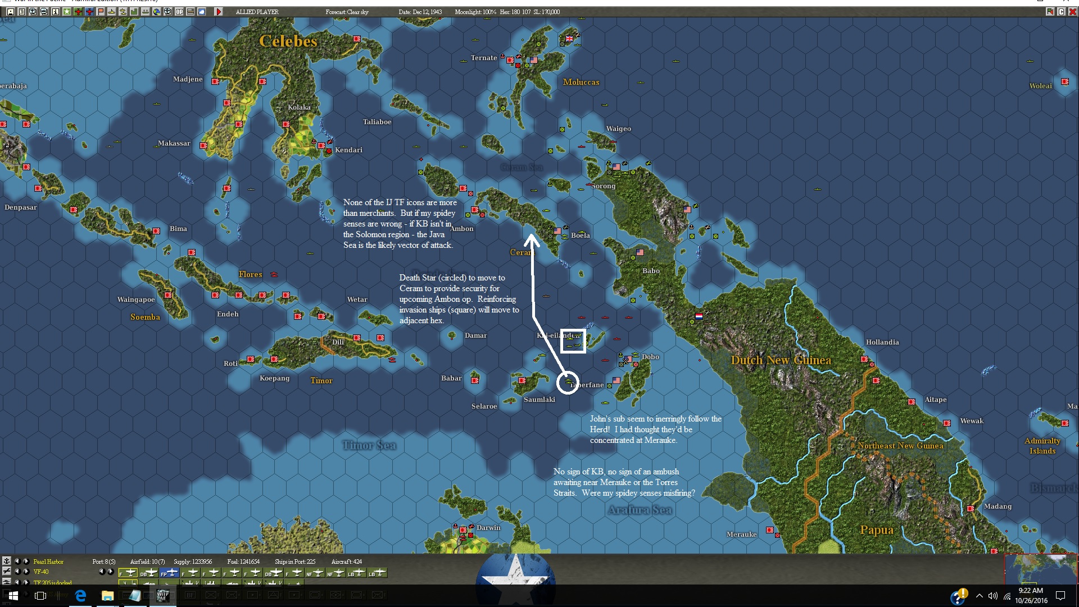Click the Japanese flag at Merauke
This screenshot has height=607, width=1079.
point(770,530)
